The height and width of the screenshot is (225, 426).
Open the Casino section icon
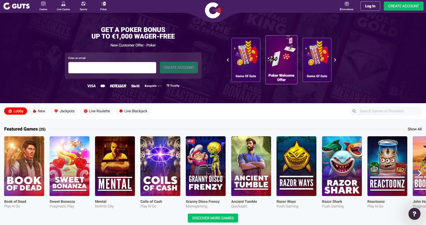coord(43,4)
